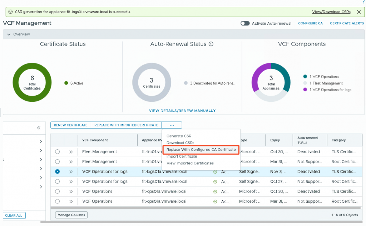The height and width of the screenshot is (226, 366).
Task: Expand the first sidebar chevron item
Action: coord(41,141)
